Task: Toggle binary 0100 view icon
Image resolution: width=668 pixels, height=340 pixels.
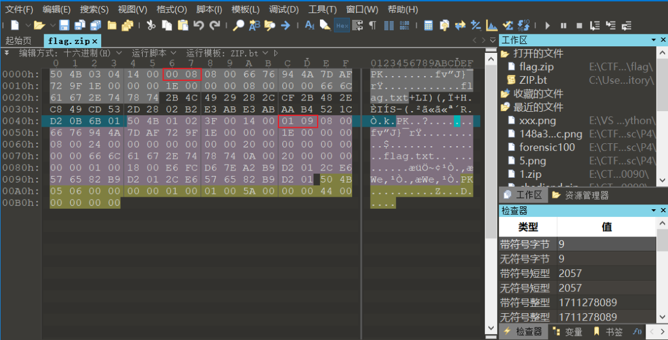Action: point(404,26)
